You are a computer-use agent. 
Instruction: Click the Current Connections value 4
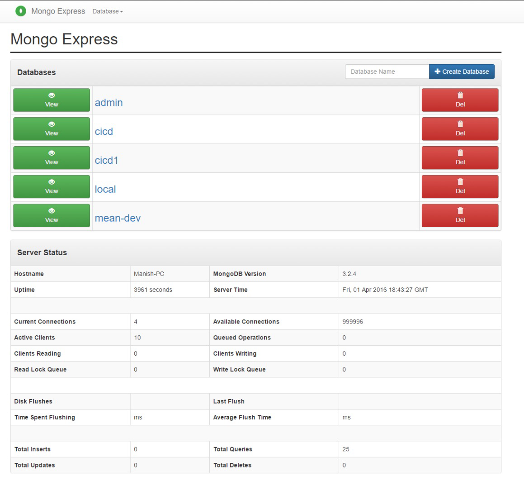pyautogui.click(x=135, y=322)
